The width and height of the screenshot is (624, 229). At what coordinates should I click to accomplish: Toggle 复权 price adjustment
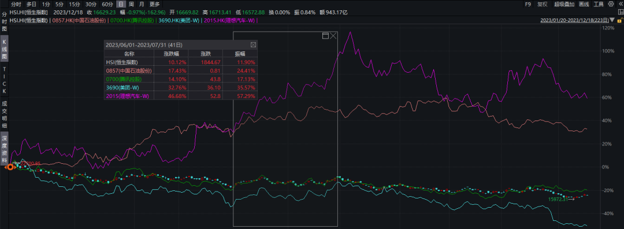coord(543,5)
